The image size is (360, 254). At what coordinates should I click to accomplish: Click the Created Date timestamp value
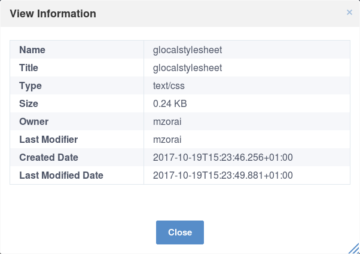tap(222, 157)
